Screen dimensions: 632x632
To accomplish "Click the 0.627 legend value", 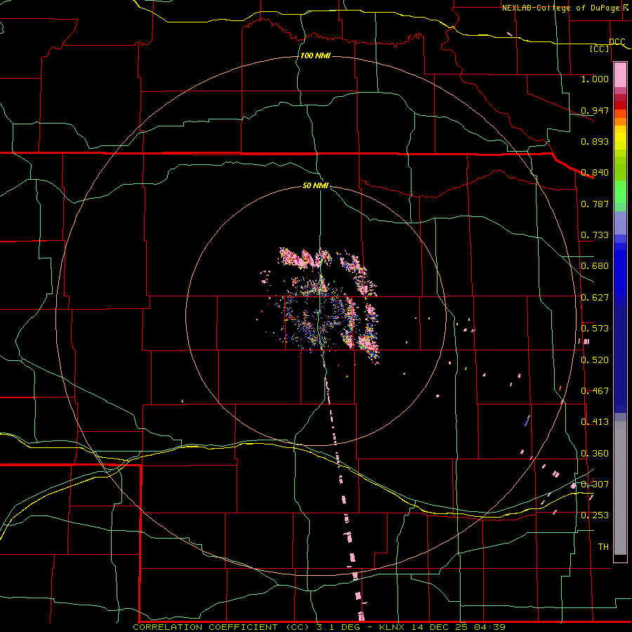I will pyautogui.click(x=595, y=298).
